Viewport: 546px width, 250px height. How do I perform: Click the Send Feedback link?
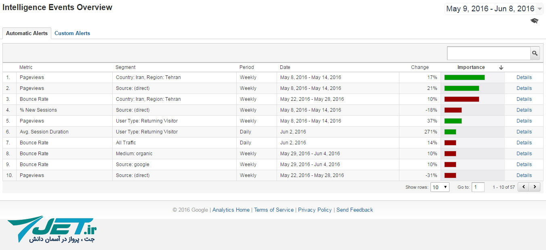coord(355,210)
